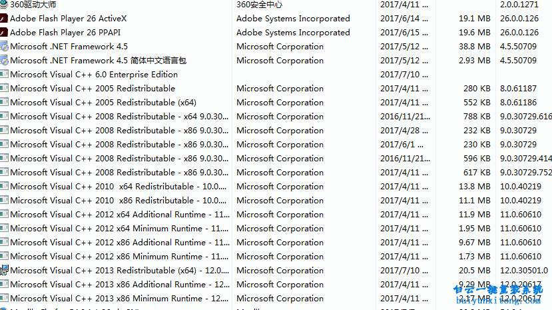This screenshot has width=552, height=310.
Task: Click version 12.0.30501.0 cell
Action: click(x=523, y=271)
